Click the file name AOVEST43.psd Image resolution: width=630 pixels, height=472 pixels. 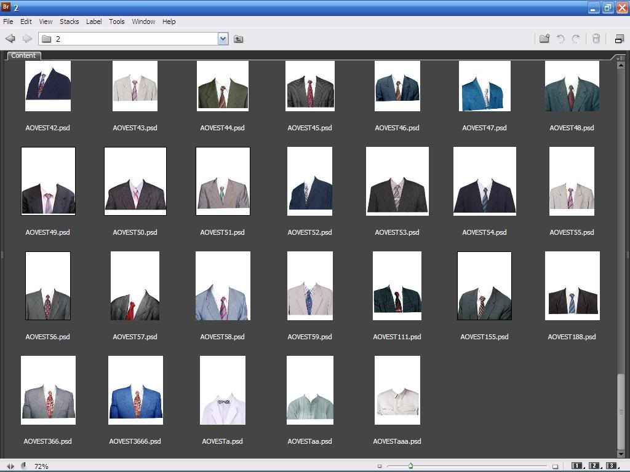[x=135, y=128]
